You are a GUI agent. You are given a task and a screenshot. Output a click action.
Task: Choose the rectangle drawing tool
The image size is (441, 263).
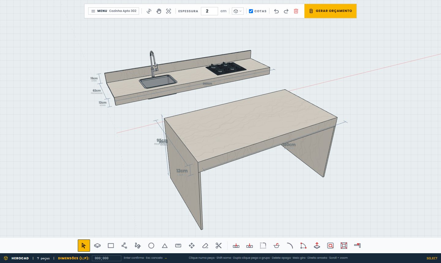pos(111,246)
